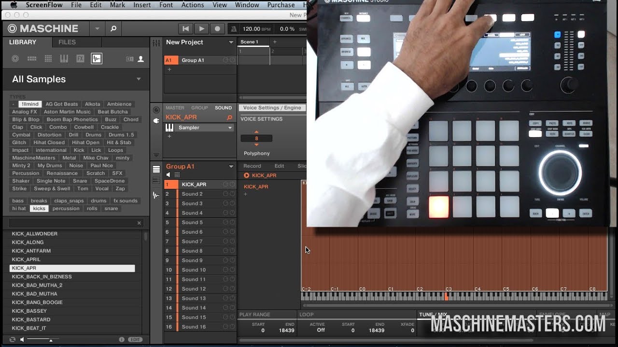
Task: Open the All Samples product dropdown
Action: coord(139,79)
